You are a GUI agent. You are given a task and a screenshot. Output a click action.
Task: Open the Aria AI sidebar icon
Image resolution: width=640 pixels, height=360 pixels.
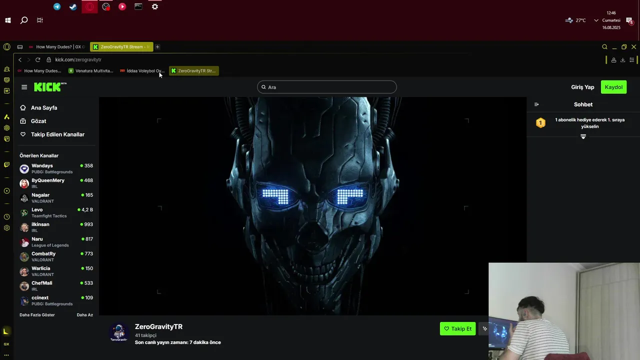[x=6, y=116]
